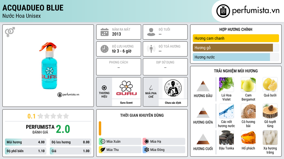Open the Gỗ tuyết tùng note image

pos(270,111)
